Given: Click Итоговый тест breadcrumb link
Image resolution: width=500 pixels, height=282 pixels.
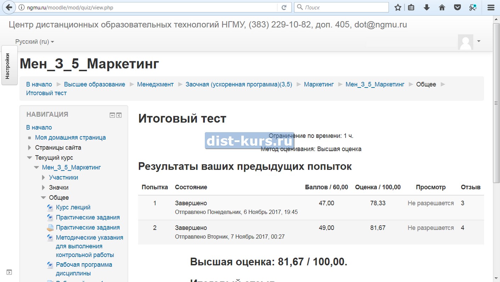Looking at the screenshot, I should click(46, 93).
